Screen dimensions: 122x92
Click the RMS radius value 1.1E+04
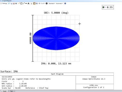point(23,84)
